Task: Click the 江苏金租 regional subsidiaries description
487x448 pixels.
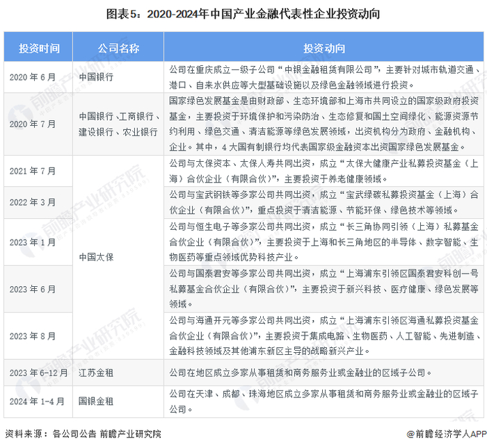Action: (324, 373)
